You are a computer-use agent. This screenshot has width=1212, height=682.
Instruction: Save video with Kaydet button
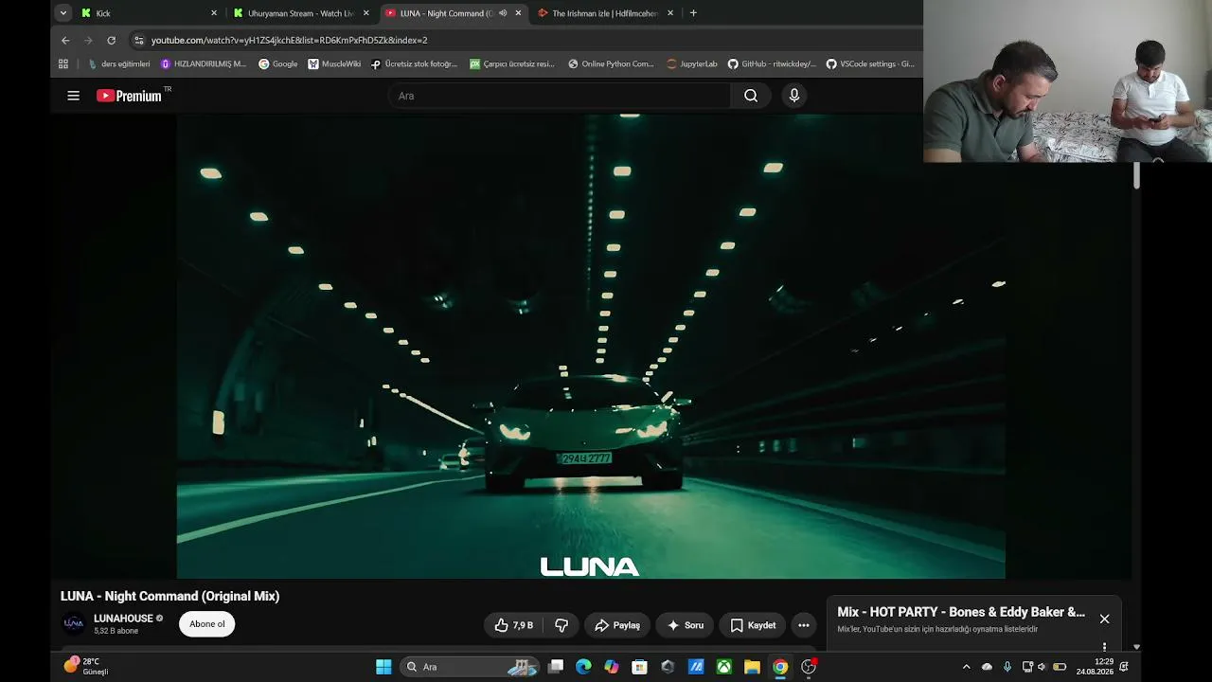coord(753,625)
